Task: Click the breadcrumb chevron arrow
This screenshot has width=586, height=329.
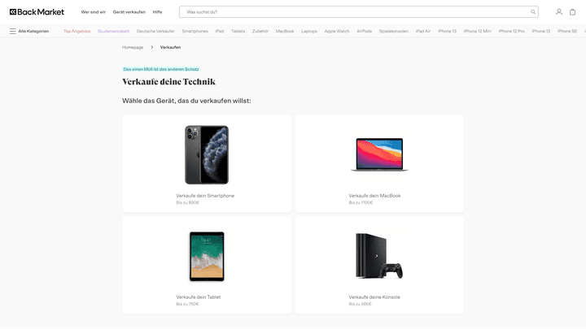Action: pos(151,47)
